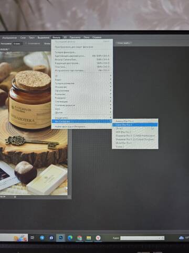Image resolution: width=189 pixels, height=253 pixels.
Task: Expand the Галерея размытия submenu
Action: [82, 83]
